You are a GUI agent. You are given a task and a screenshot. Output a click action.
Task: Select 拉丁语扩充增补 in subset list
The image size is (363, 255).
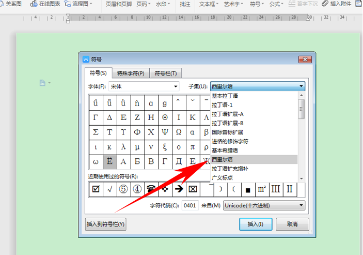(254, 169)
